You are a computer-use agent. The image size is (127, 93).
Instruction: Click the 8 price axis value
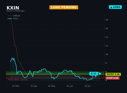106,63
